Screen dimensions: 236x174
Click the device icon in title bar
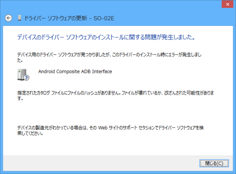coord(19,18)
